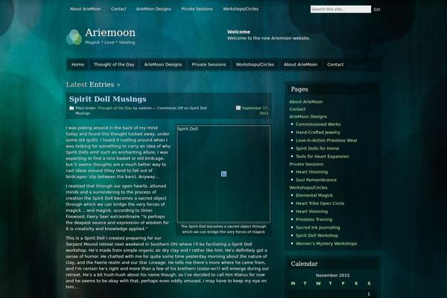This screenshot has height=298, width=447.
Task: Open Private Sessions in Pages sidebar
Action: coord(306,164)
